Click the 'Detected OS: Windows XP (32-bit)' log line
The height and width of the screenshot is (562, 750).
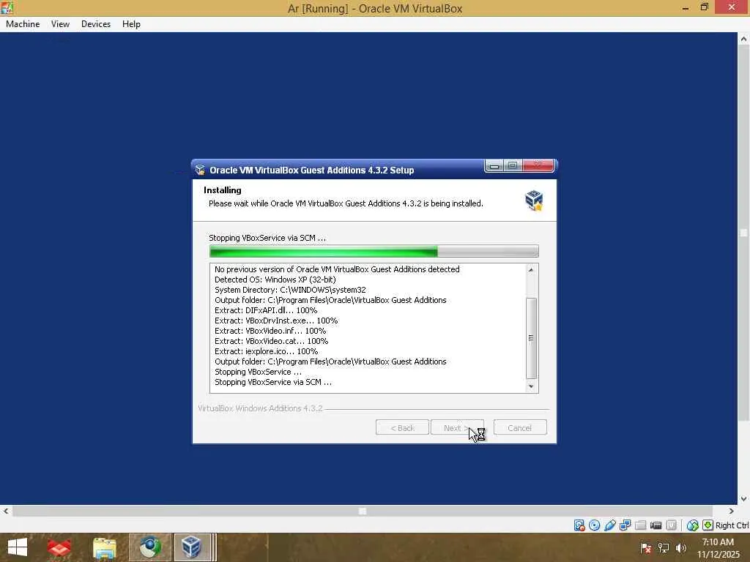[x=275, y=280]
